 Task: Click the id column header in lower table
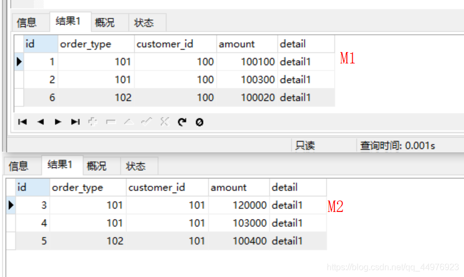(33, 188)
